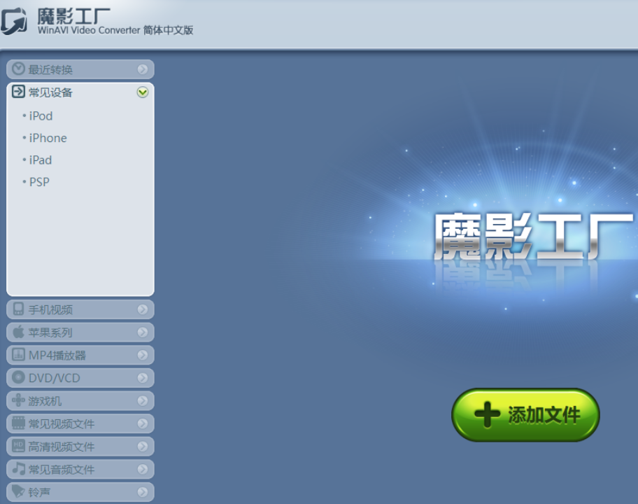
Task: Click the HD icon beside 高清视频文件
Action: pyautogui.click(x=18, y=445)
